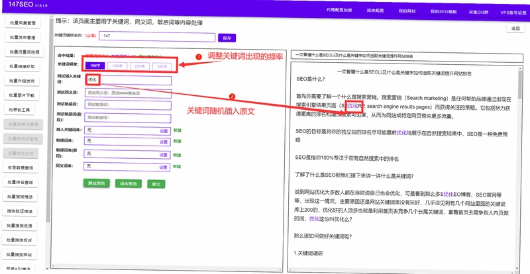Click the greyed 批量短视频管理 sidebar button
Image resolution: width=530 pixels, height=274 pixels.
pos(22,139)
